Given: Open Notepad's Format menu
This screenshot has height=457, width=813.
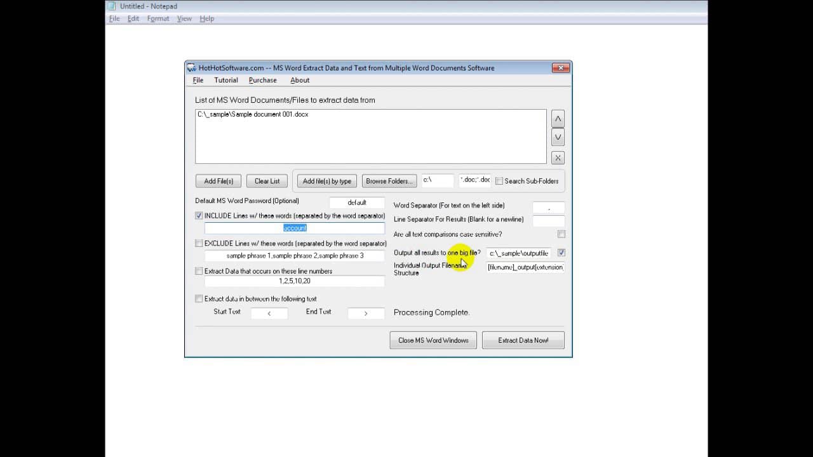Looking at the screenshot, I should 158,18.
